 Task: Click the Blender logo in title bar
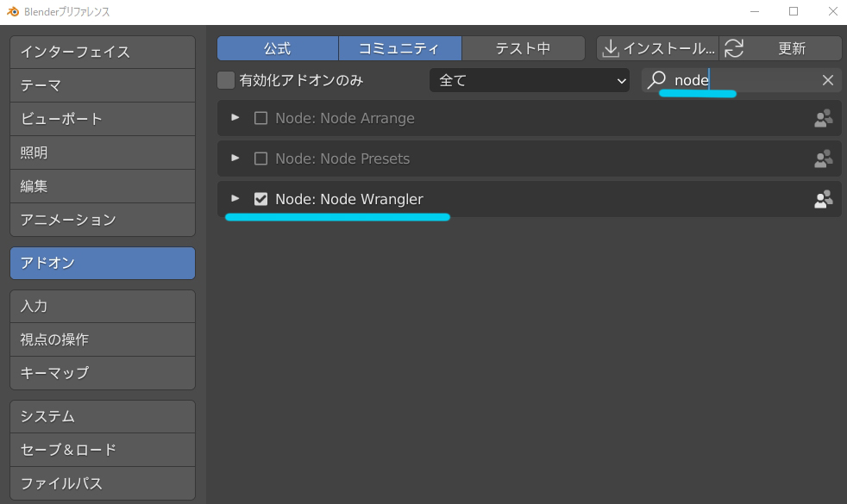coord(12,11)
